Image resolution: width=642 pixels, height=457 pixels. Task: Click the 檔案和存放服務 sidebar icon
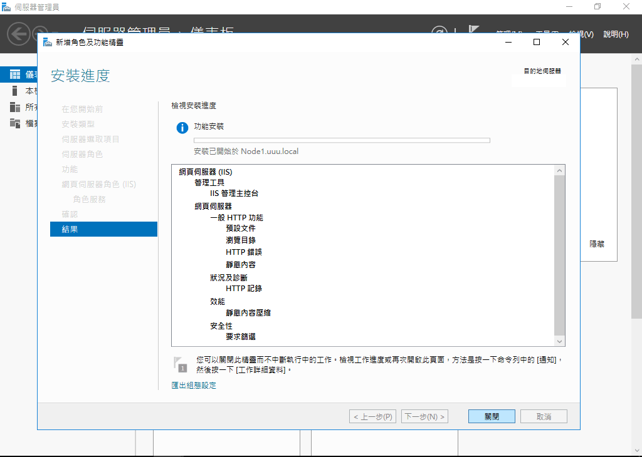coord(14,123)
